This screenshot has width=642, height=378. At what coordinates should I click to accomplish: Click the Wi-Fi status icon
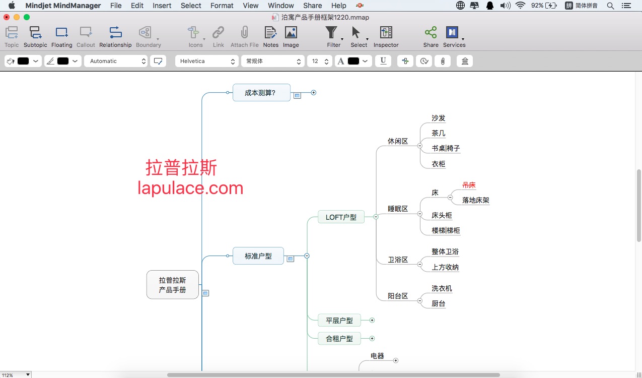521,6
